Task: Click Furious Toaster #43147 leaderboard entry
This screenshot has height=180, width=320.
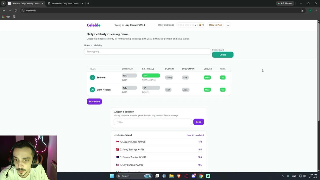Action: click(159, 157)
